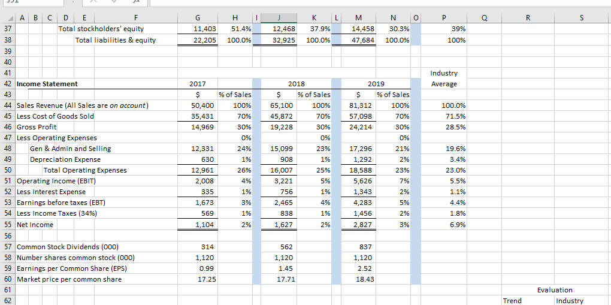Image resolution: width=611 pixels, height=305 pixels.
Task: Click the Total Operating Expenses label
Action: coord(85,170)
